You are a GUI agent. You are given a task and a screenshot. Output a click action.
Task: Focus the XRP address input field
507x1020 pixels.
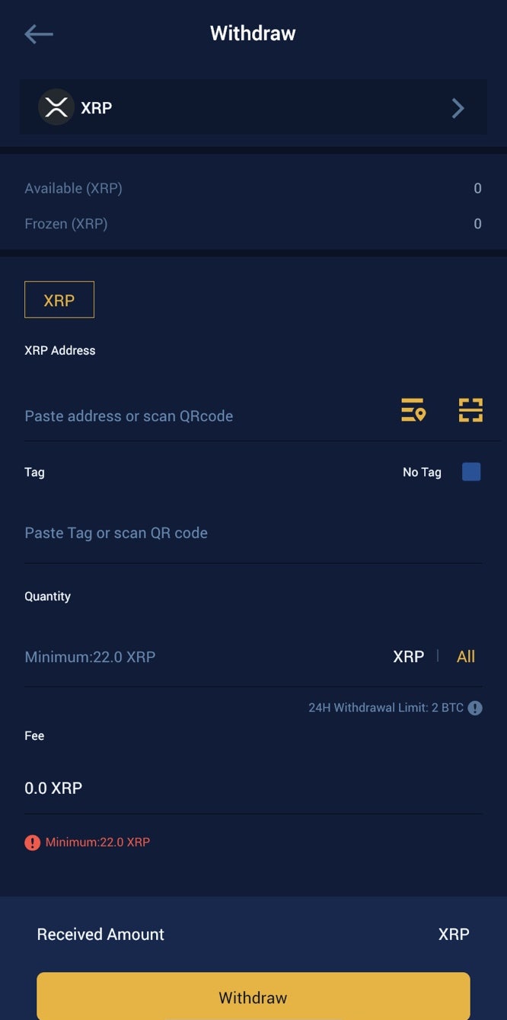[198, 416]
